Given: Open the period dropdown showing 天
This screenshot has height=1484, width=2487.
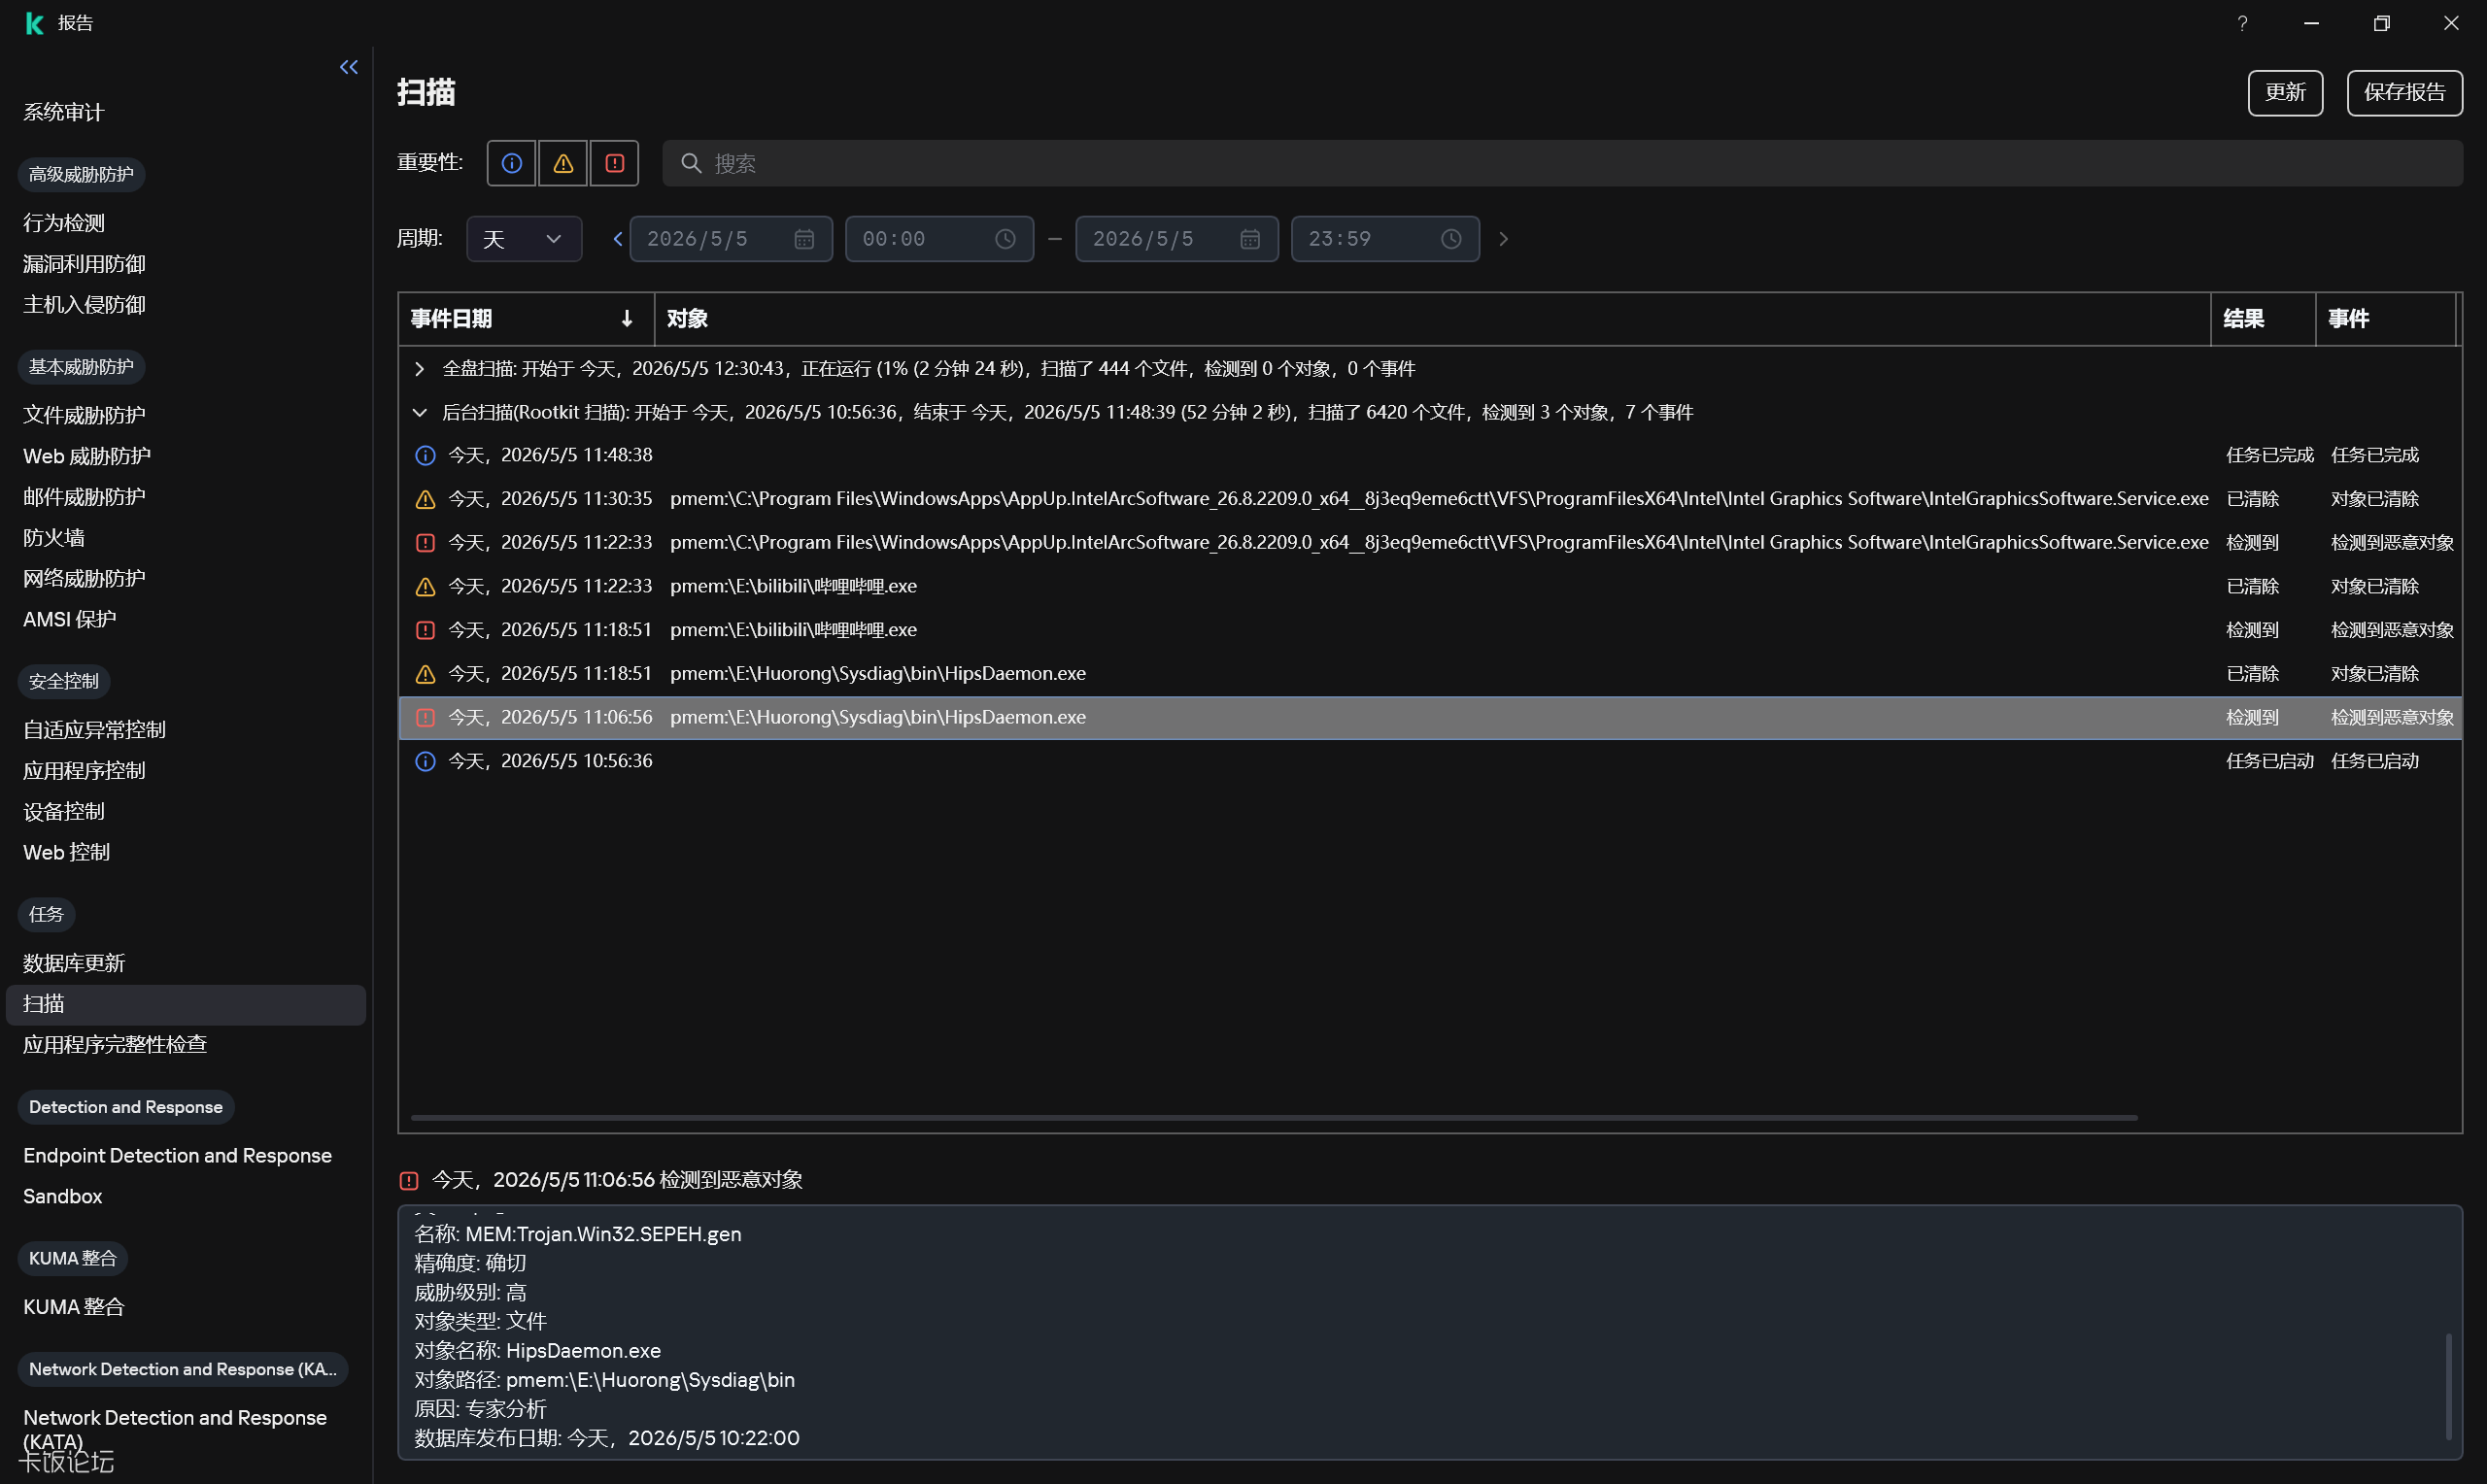Looking at the screenshot, I should coord(524,239).
